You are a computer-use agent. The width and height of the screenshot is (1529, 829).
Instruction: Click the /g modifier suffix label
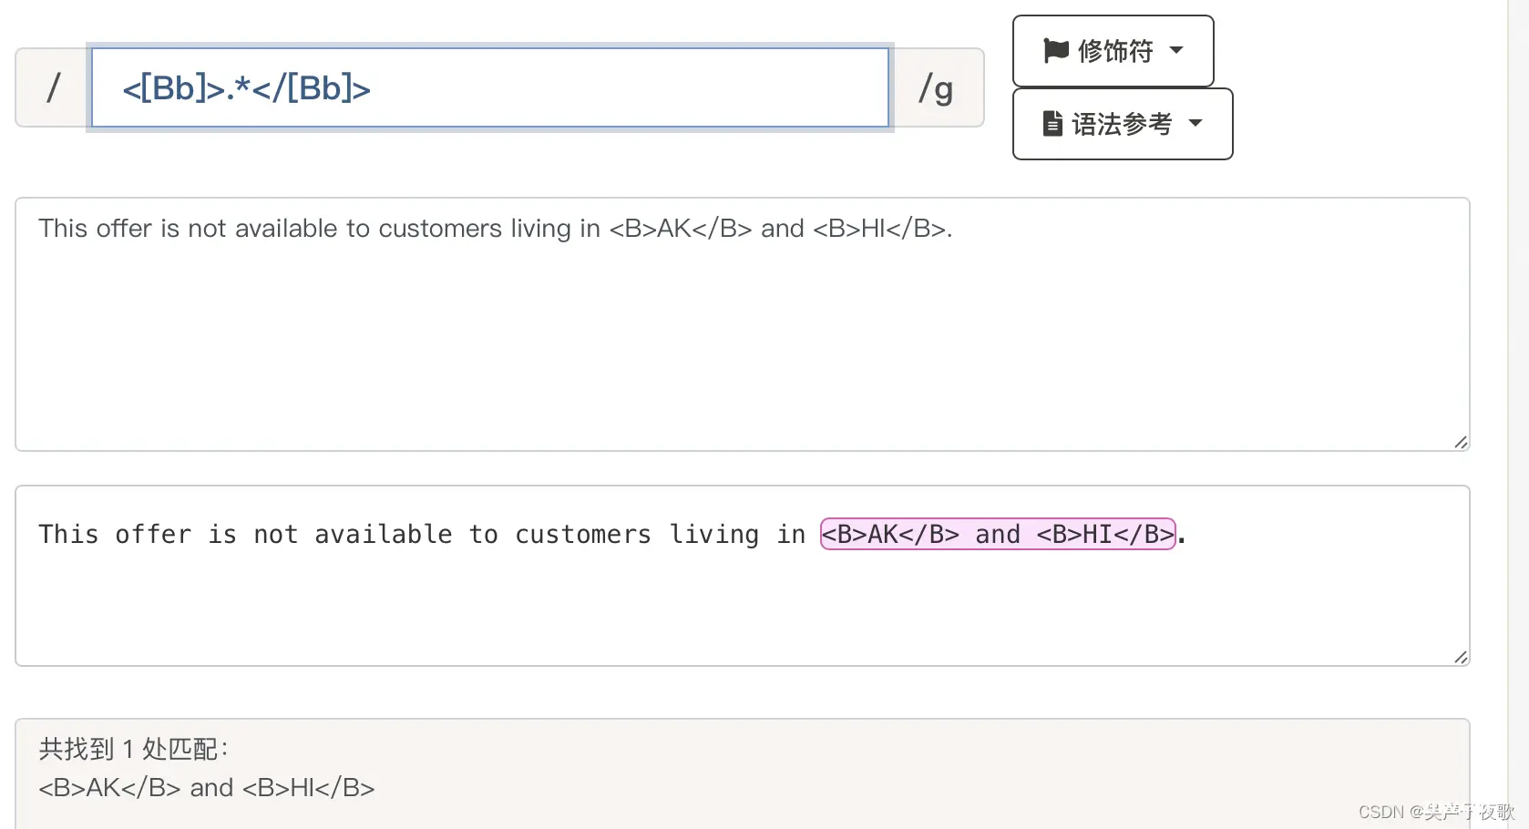click(x=937, y=87)
